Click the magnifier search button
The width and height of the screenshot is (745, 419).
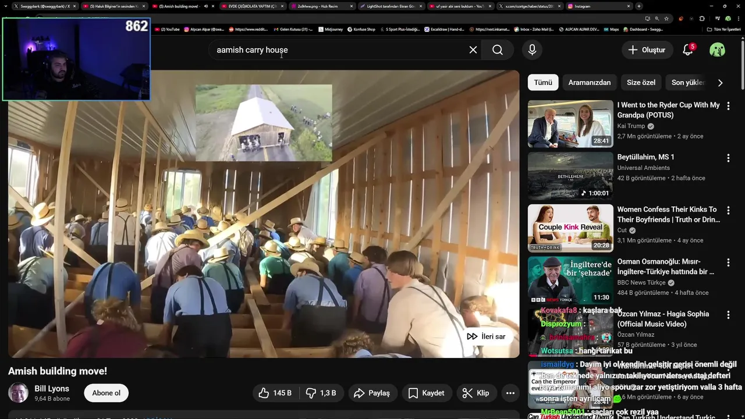[498, 50]
